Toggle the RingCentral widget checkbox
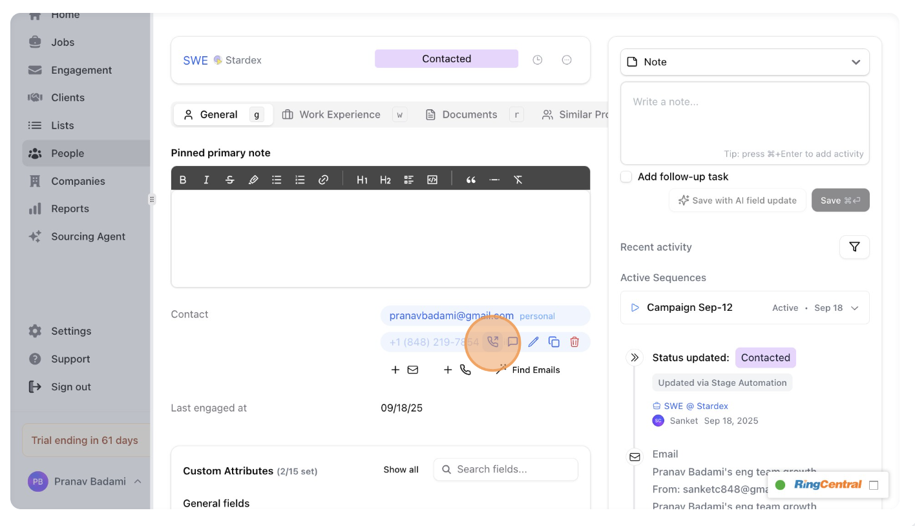 [x=874, y=485]
